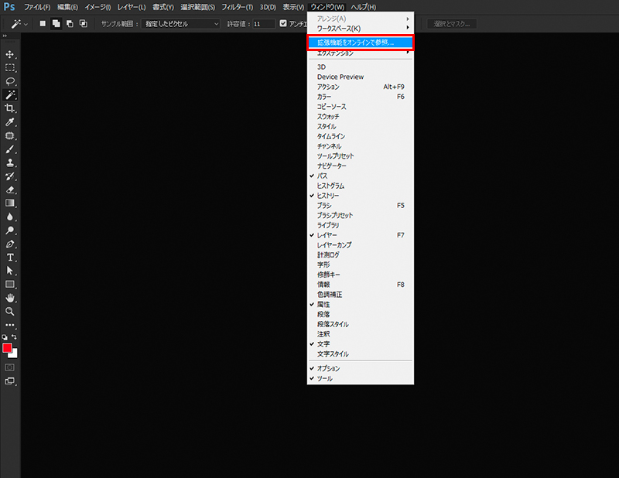Open the ファイル(F) menu
619x478 pixels.
tap(37, 7)
